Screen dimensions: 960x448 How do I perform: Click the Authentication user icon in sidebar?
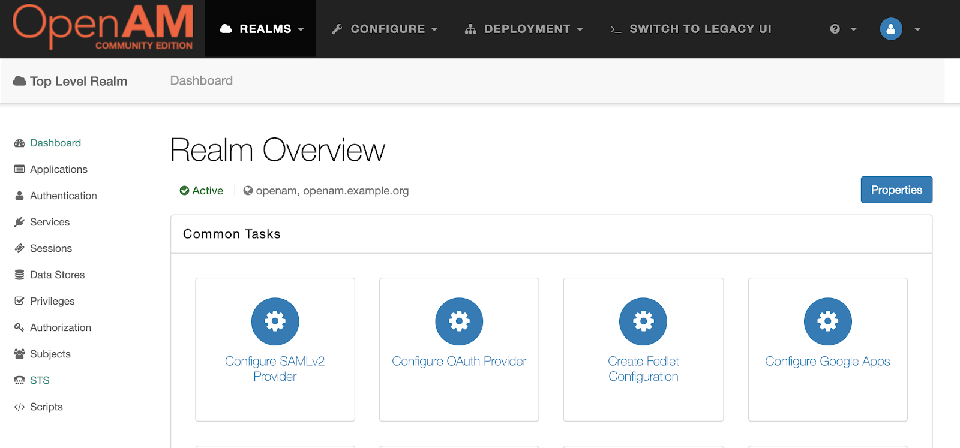pos(19,196)
